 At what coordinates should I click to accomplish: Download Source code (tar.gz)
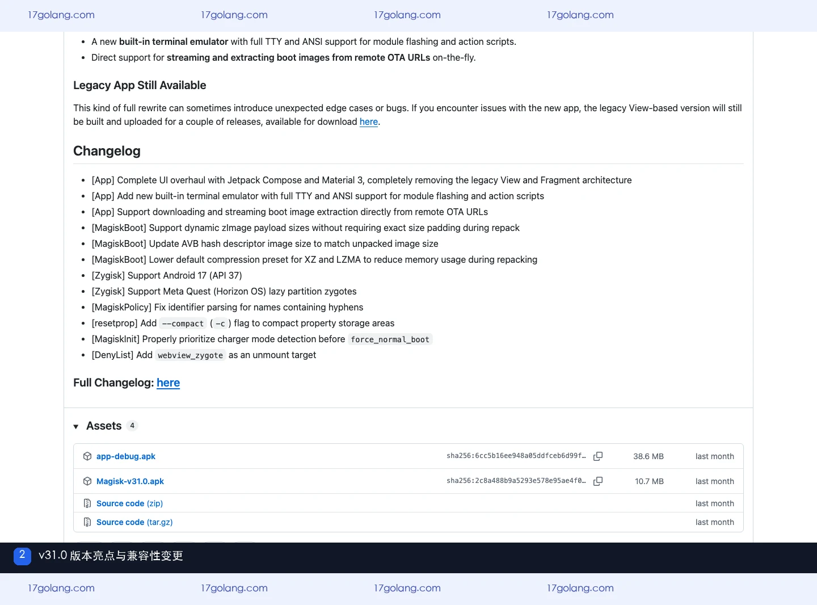point(134,522)
